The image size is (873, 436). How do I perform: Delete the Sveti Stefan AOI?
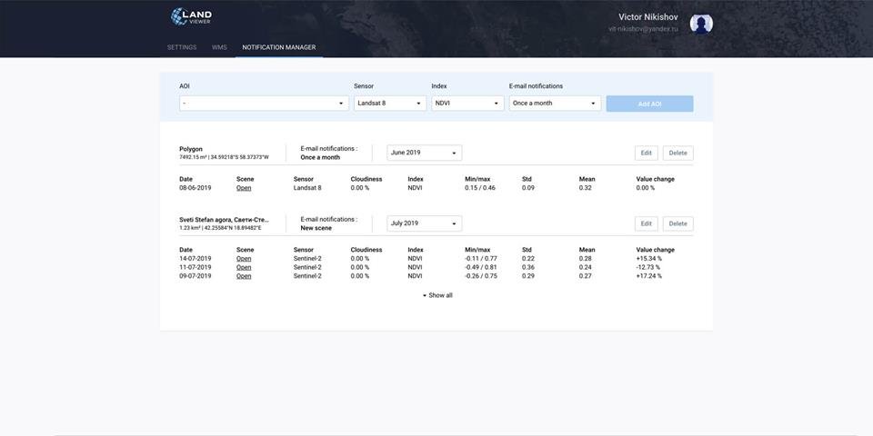pos(677,223)
